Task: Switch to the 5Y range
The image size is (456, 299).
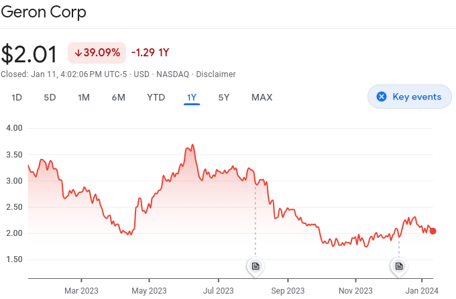Action: coord(224,97)
